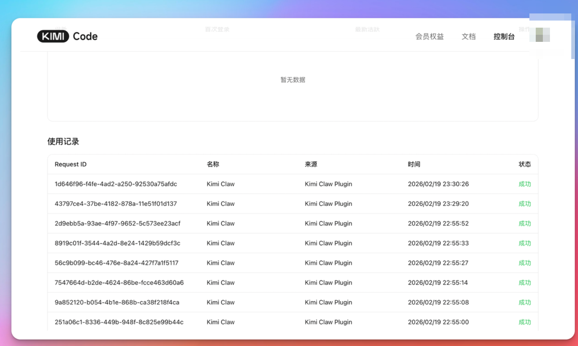Switch to the 控制台 nav item

tap(504, 36)
